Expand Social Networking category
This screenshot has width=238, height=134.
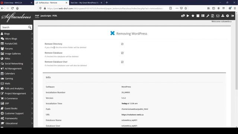click(17, 64)
